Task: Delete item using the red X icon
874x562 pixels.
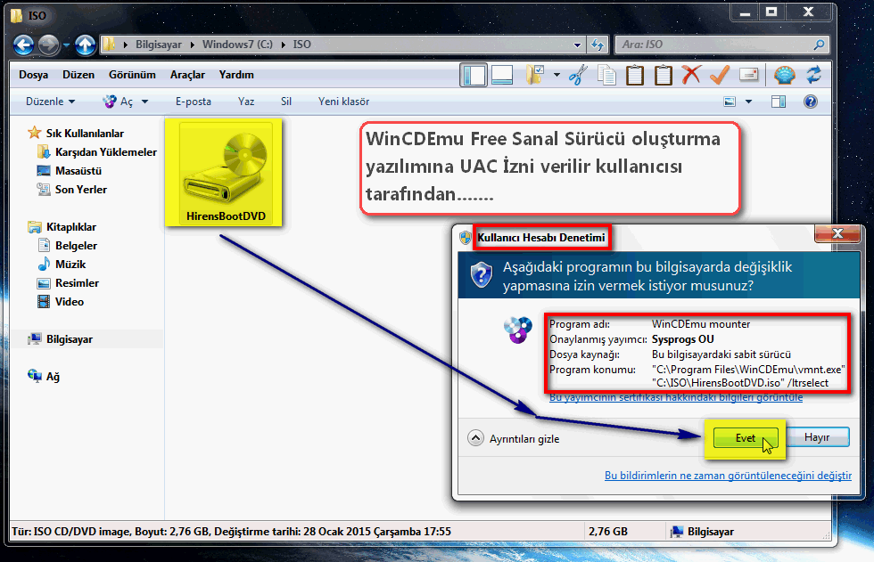Action: click(x=691, y=75)
